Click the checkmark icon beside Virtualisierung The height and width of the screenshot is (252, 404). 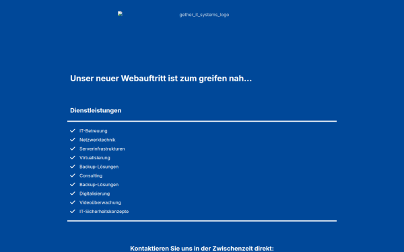(73, 158)
